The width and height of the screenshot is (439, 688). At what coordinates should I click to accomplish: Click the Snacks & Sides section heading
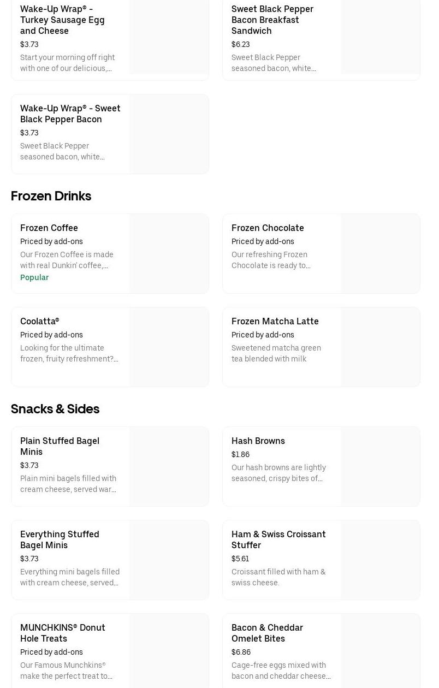pos(55,408)
